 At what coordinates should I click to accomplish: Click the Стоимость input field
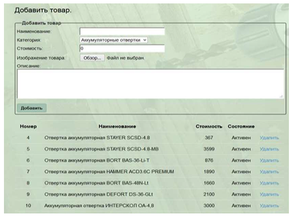coord(122,48)
